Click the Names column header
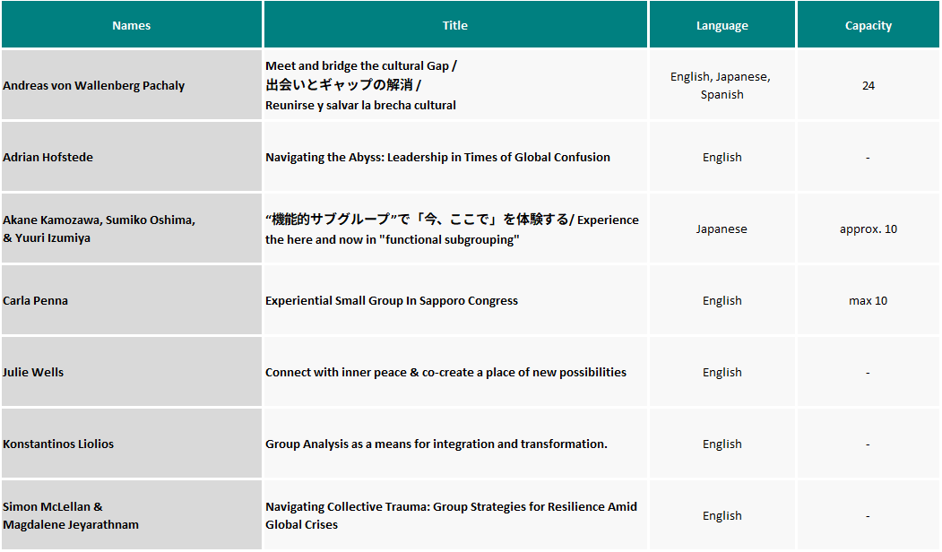Image resolution: width=942 pixels, height=552 pixels. pos(132,24)
